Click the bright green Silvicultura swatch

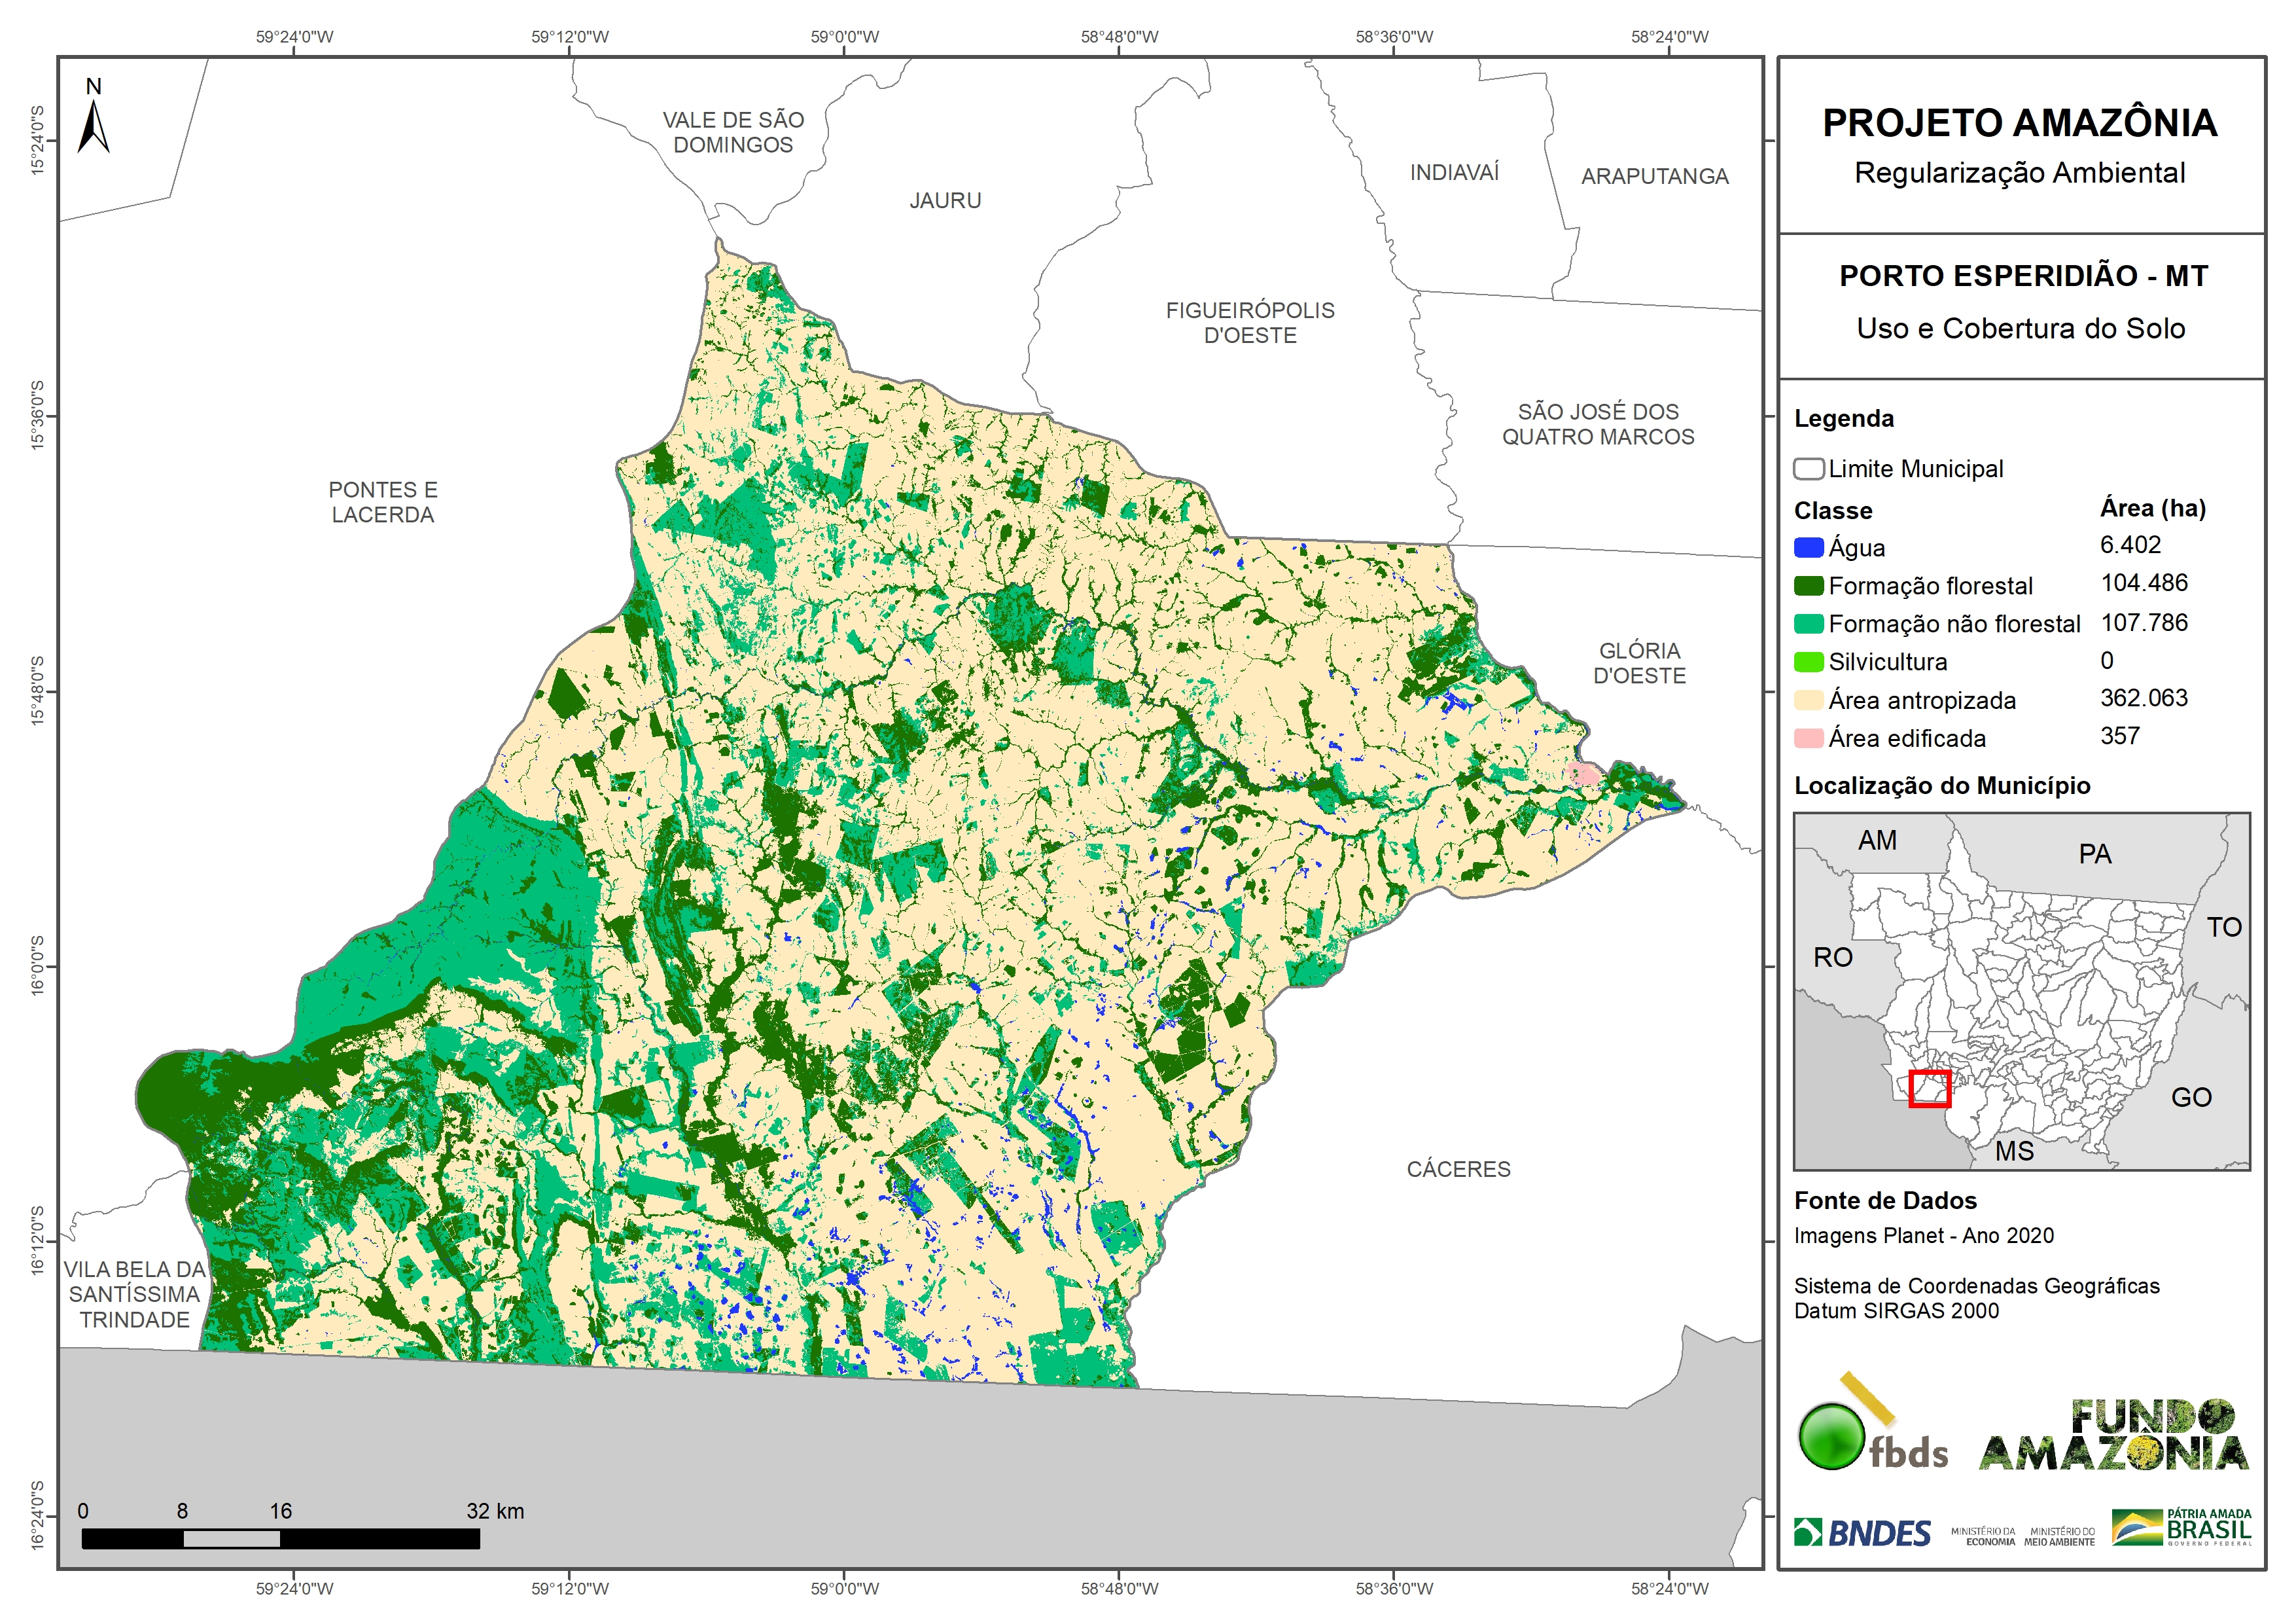(1808, 661)
